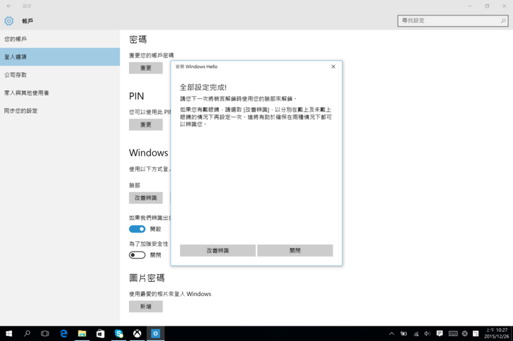
Task: Click 變更 button under PIN
Action: click(146, 124)
